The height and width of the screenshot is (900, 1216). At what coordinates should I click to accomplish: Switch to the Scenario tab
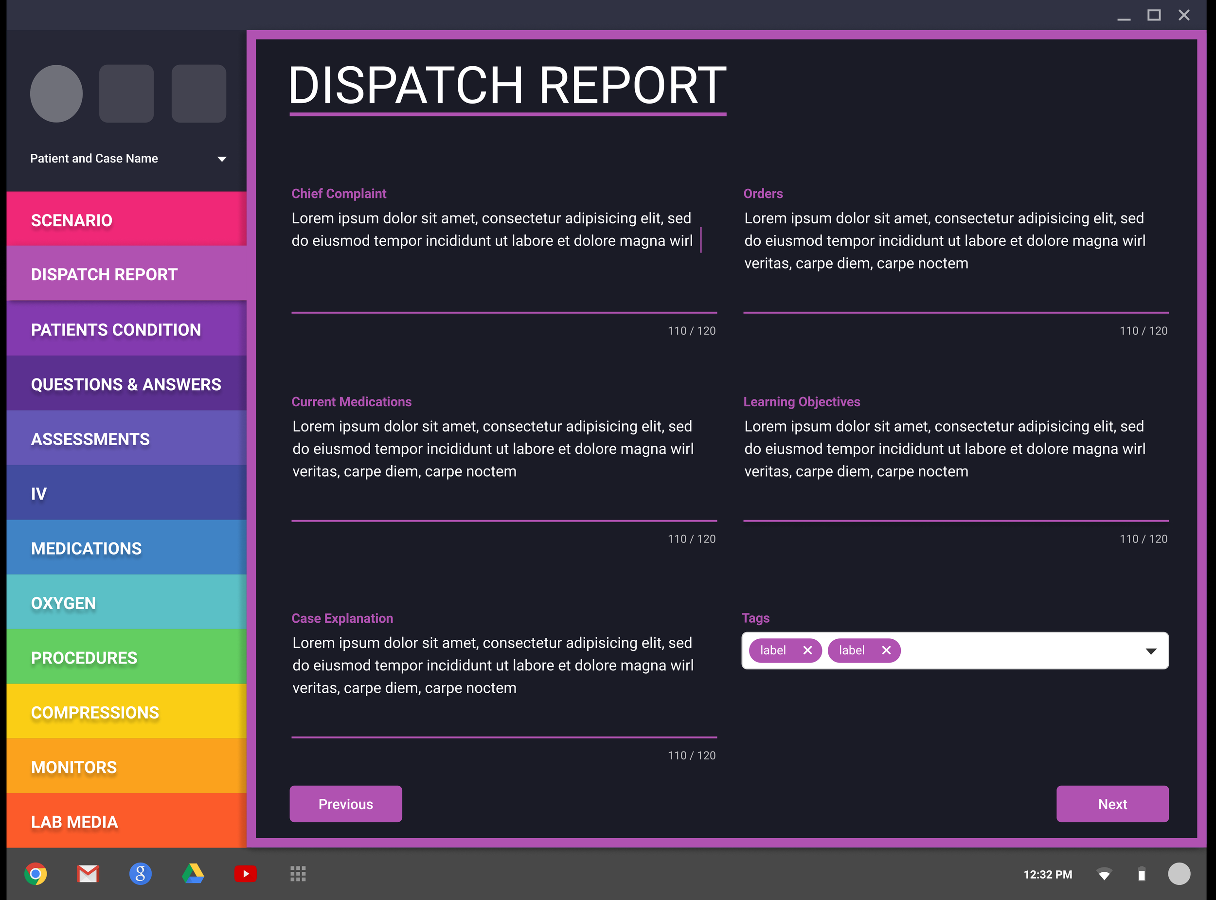pos(125,220)
